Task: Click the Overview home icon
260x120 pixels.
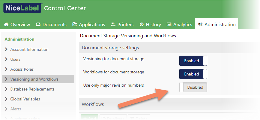Action: tap(6, 24)
